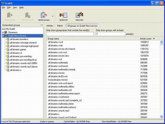This screenshot has width=165, height=124.
Task: Click the 1938813 article count cell
Action: point(144,42)
